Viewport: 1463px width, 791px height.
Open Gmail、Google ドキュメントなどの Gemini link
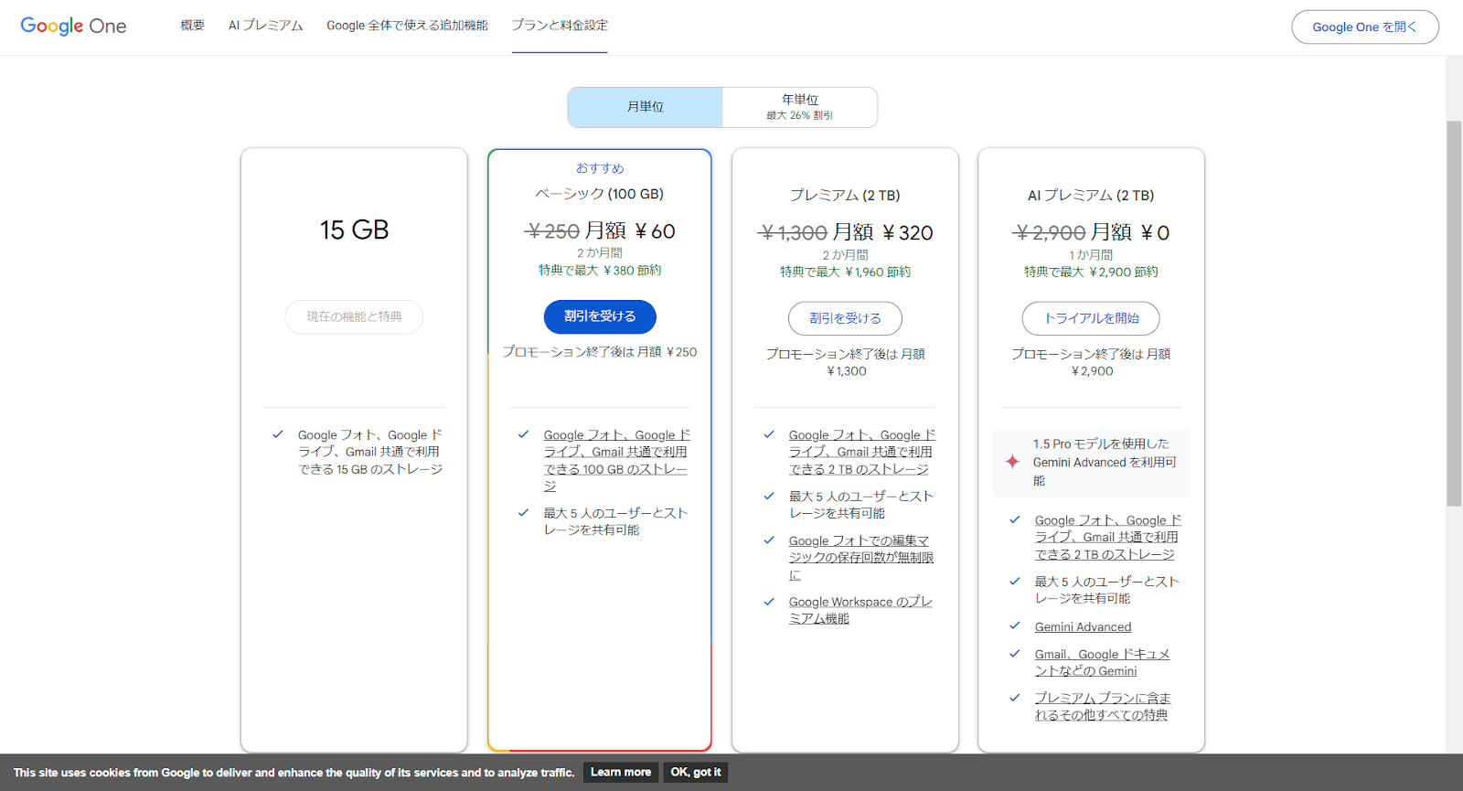click(x=1102, y=662)
